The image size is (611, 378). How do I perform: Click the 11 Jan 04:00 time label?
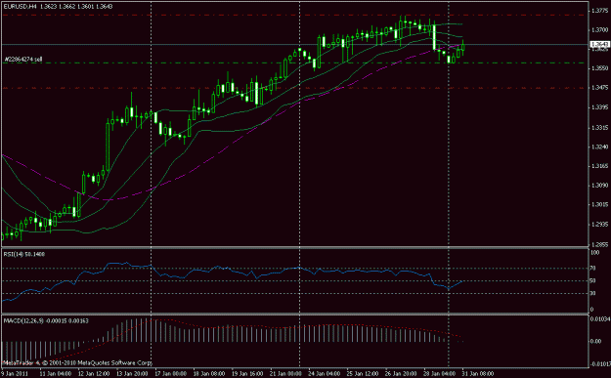point(56,374)
